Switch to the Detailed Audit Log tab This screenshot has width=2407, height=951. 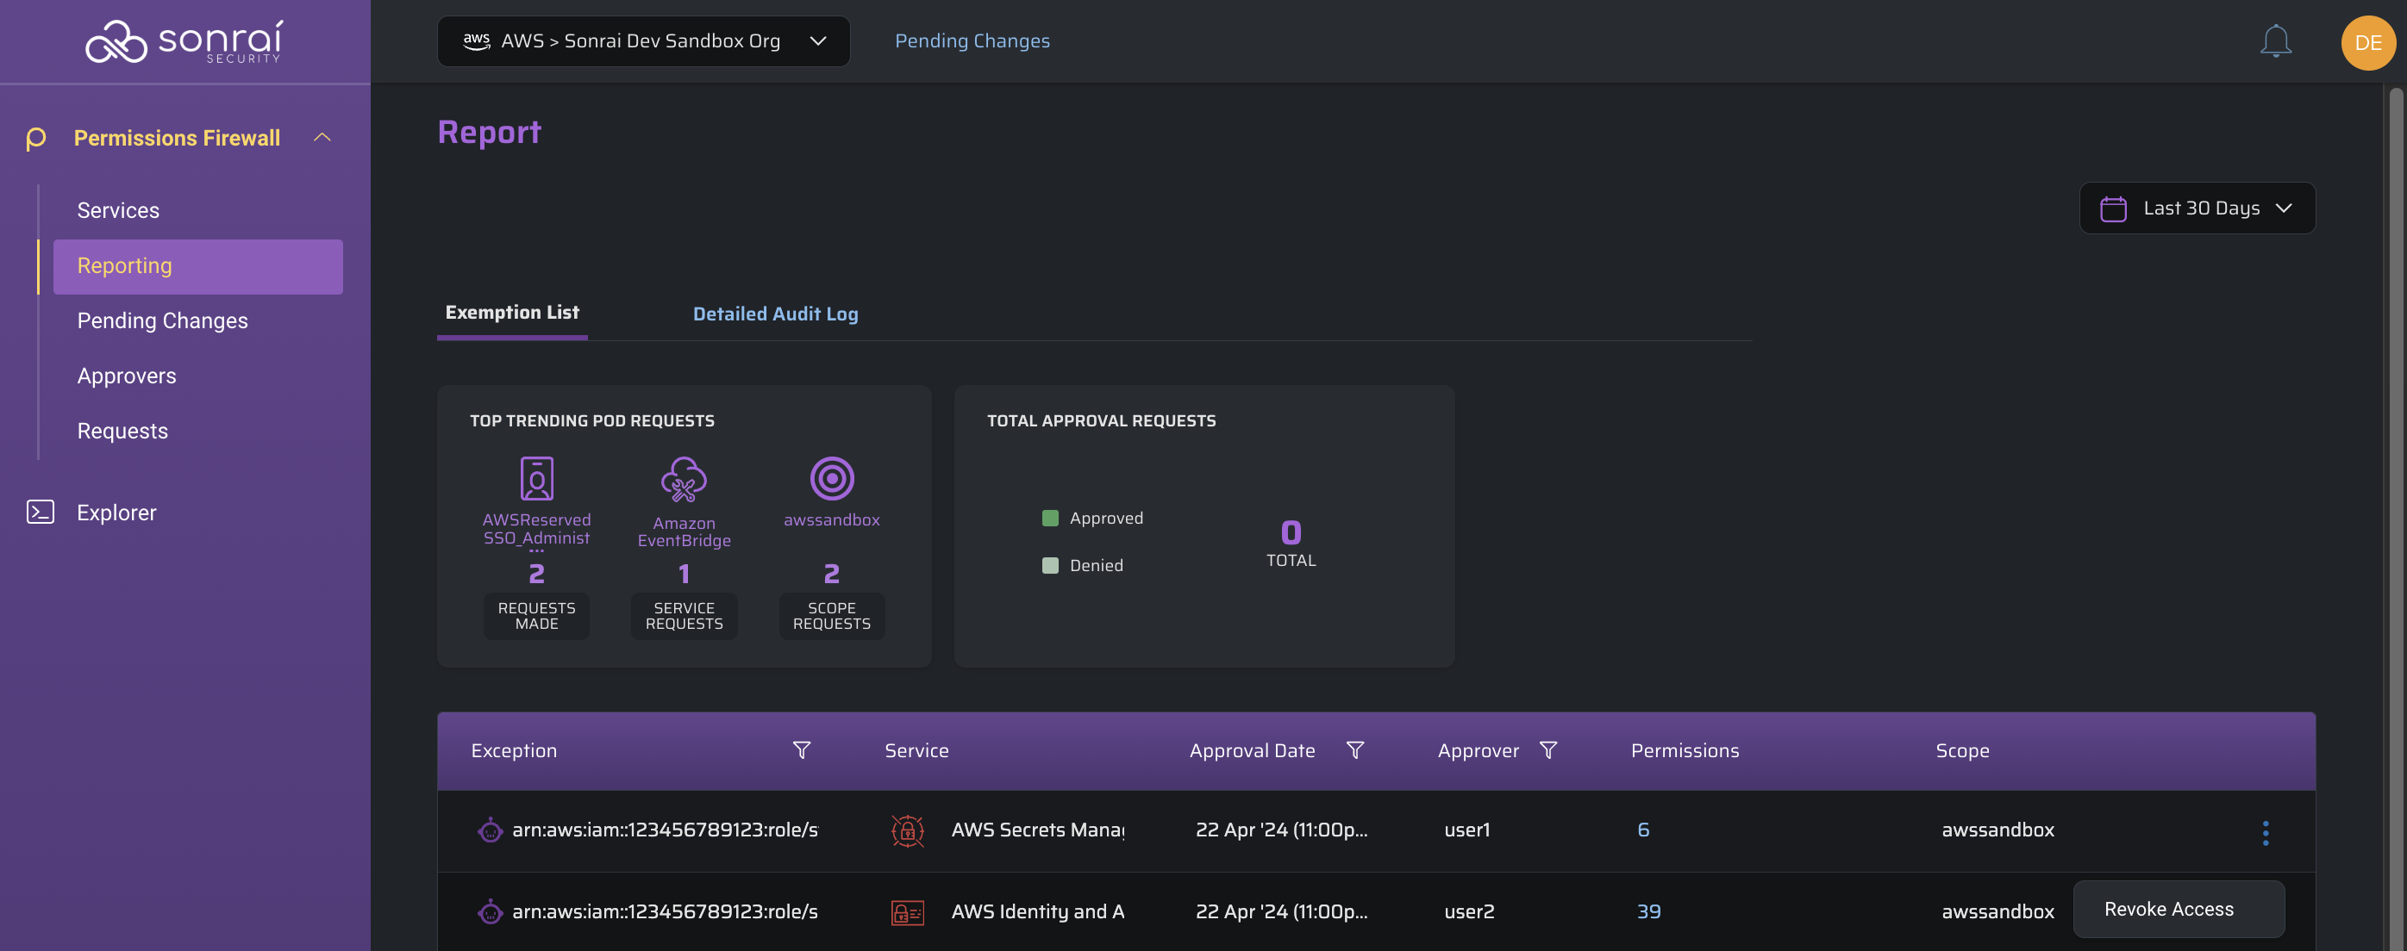pyautogui.click(x=776, y=314)
